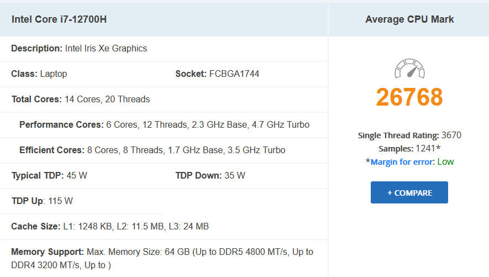Click the Total Cores row
The height and width of the screenshot is (277, 489).
click(164, 100)
